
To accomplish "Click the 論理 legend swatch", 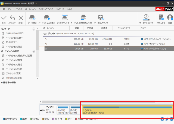I will tap(21, 119).
